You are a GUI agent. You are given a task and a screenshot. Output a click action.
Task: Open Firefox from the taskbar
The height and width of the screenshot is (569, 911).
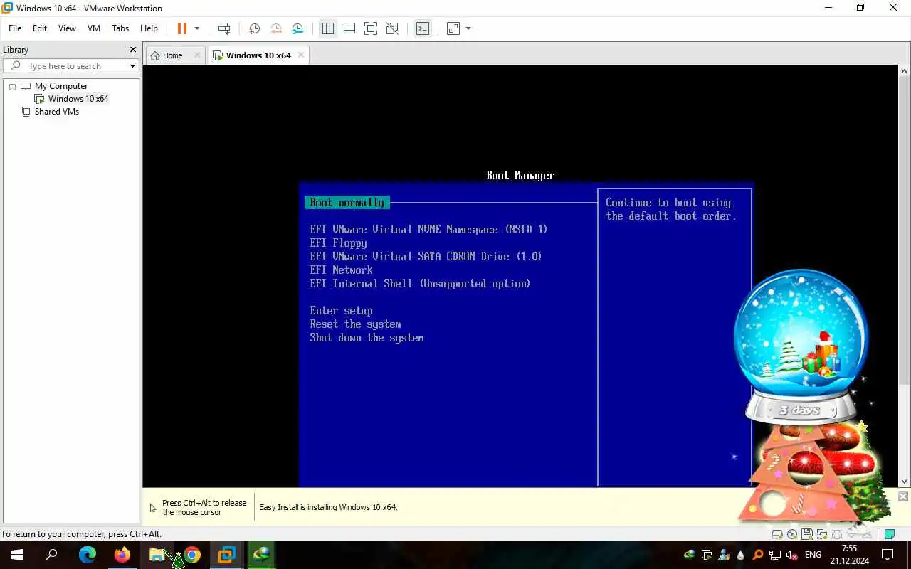click(122, 555)
